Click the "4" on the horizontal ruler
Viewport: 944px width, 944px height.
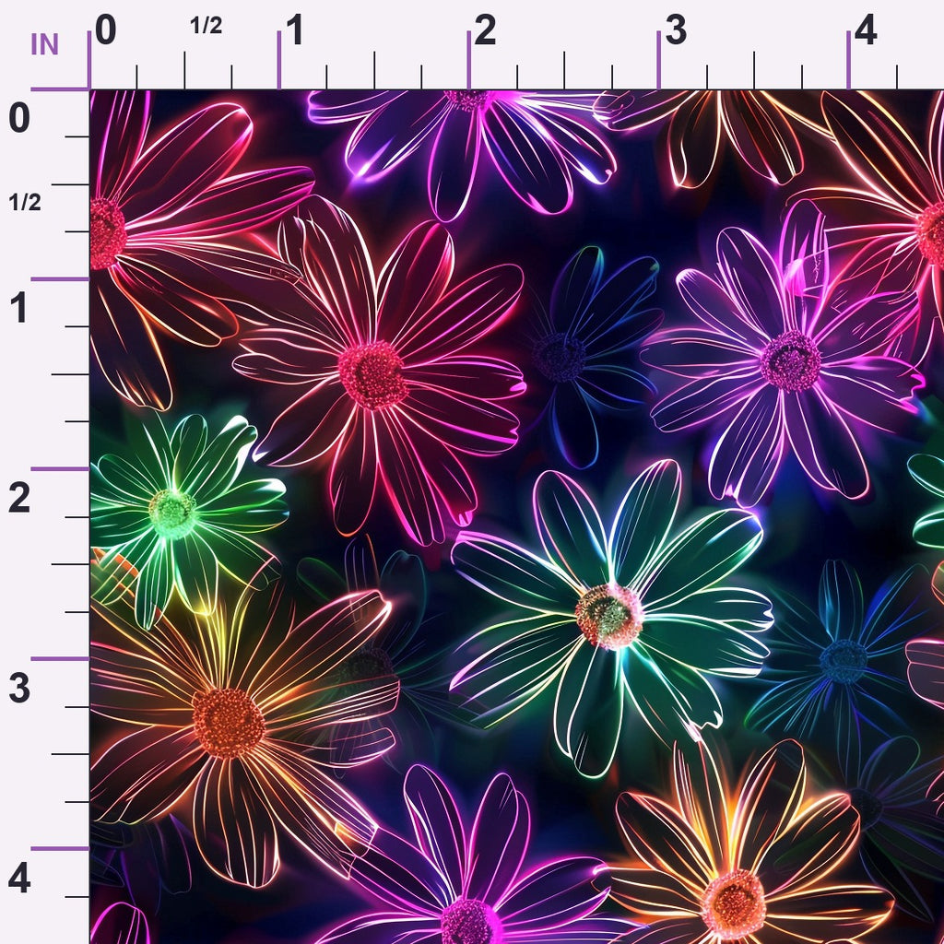click(x=865, y=30)
